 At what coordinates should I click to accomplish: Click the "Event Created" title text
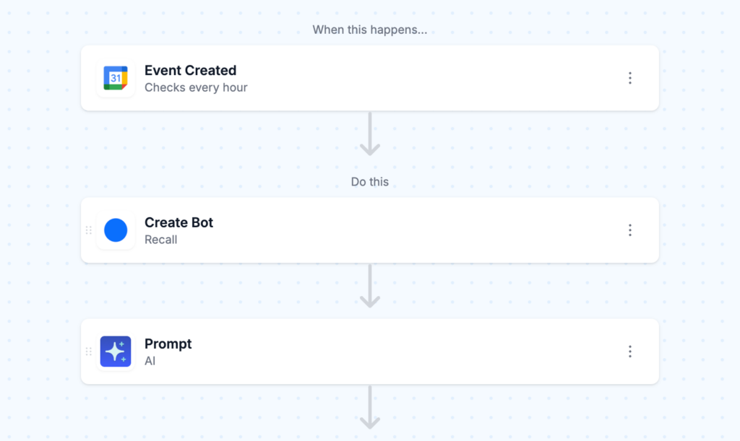pyautogui.click(x=190, y=70)
